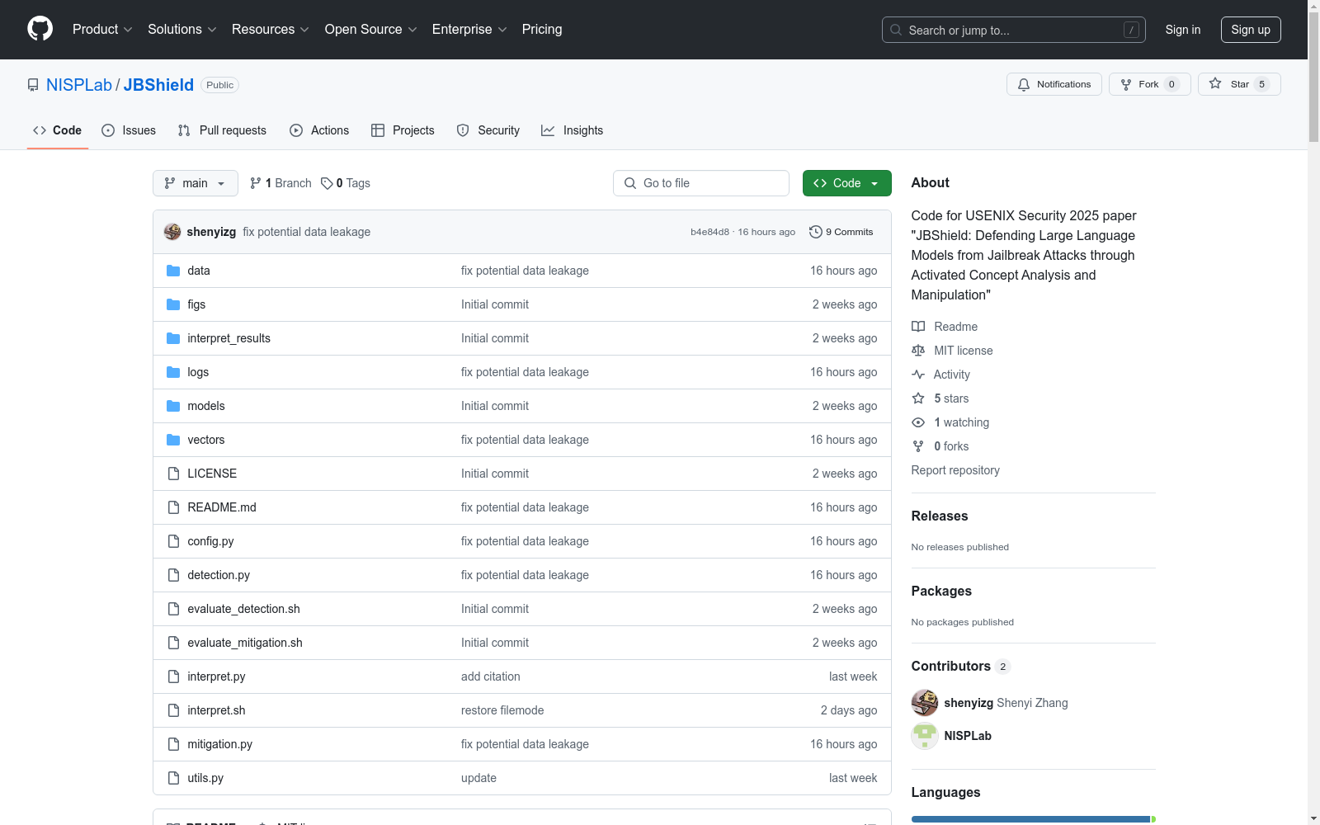1320x825 pixels.
Task: Click the JBShield repository name link
Action: click(158, 85)
